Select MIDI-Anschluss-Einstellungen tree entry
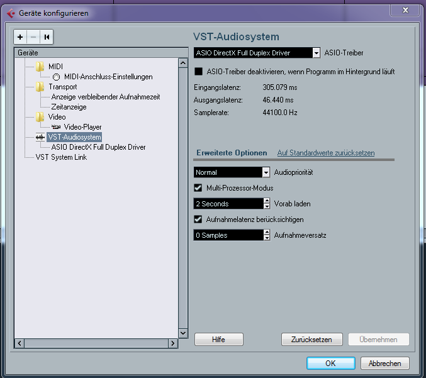 [x=108, y=77]
